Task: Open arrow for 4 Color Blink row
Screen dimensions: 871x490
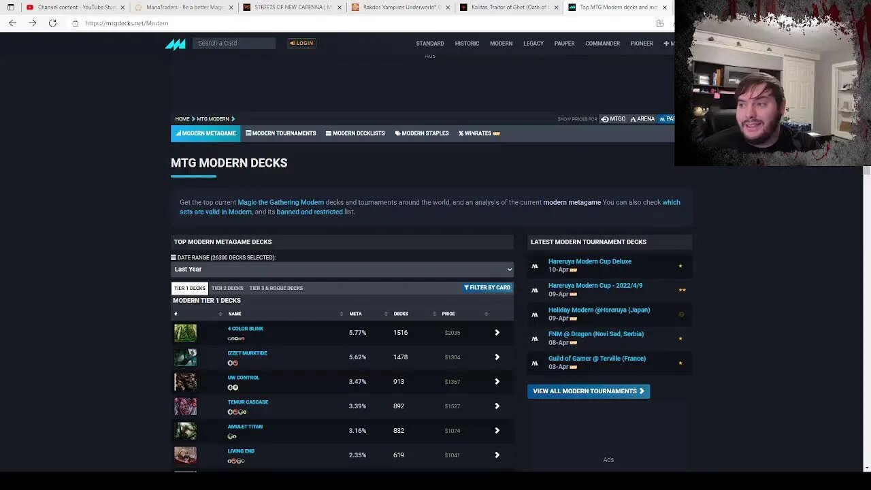Action: [x=497, y=333]
